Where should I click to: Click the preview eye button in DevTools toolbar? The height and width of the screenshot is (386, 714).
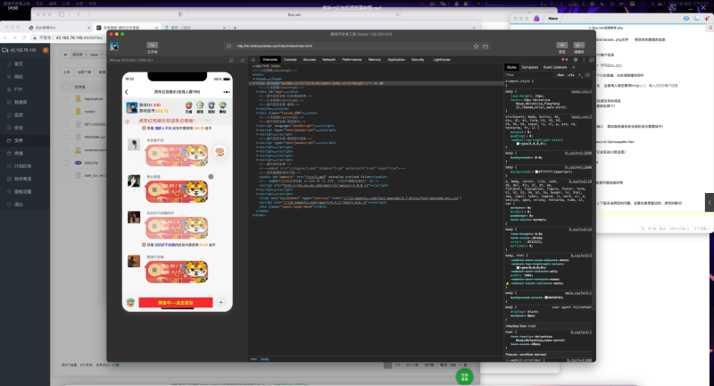562,45
